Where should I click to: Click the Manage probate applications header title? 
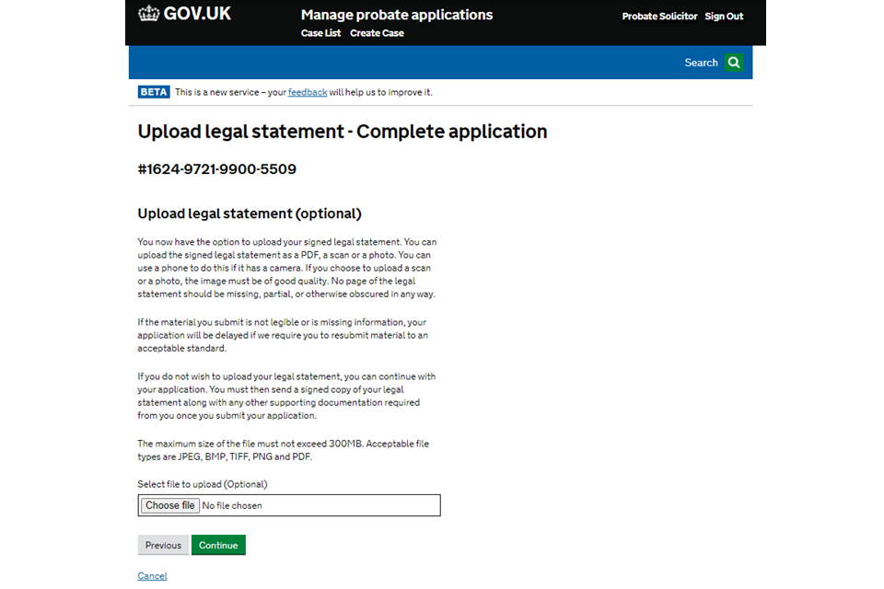(396, 15)
